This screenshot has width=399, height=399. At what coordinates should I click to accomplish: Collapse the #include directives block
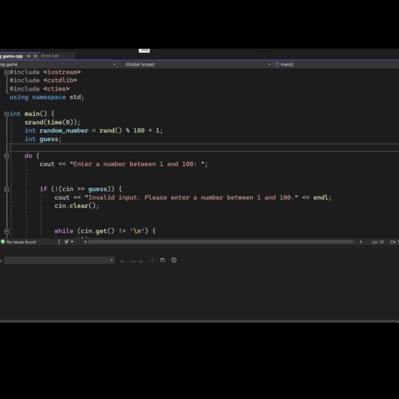click(x=7, y=72)
